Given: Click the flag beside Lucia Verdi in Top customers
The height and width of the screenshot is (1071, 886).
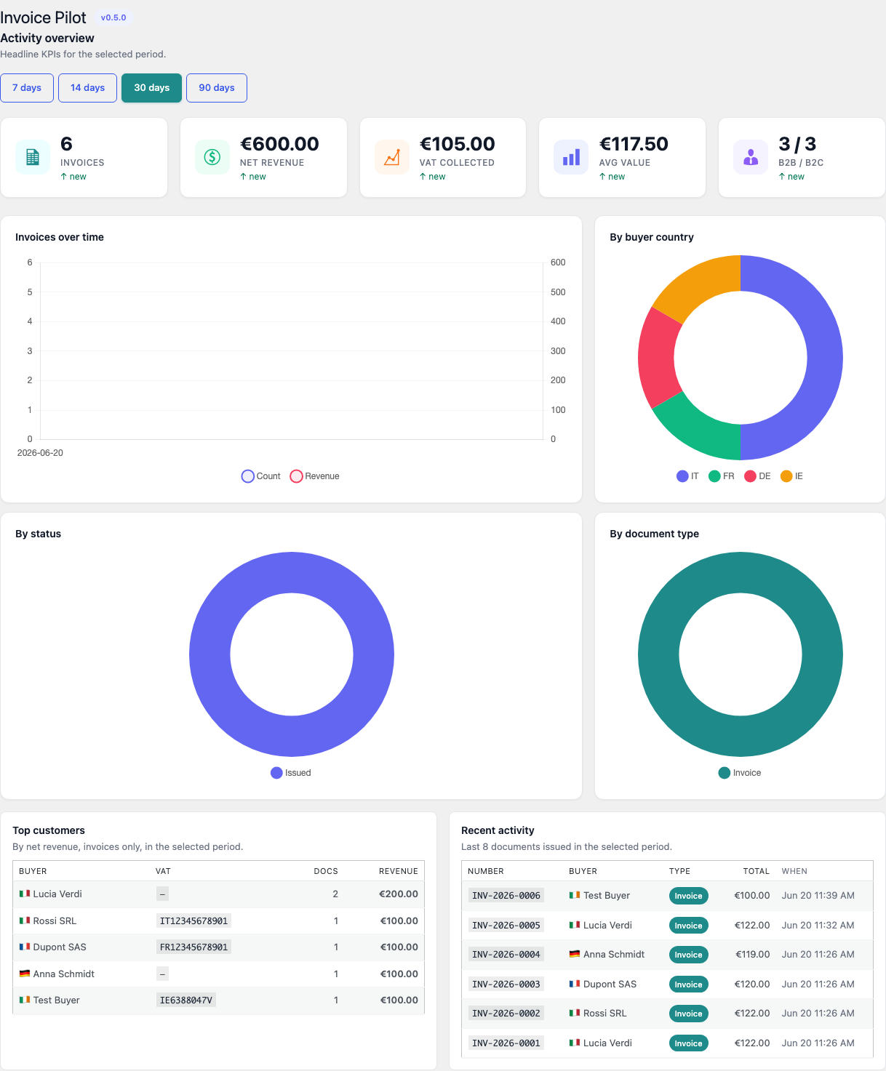Looking at the screenshot, I should pyautogui.click(x=25, y=894).
